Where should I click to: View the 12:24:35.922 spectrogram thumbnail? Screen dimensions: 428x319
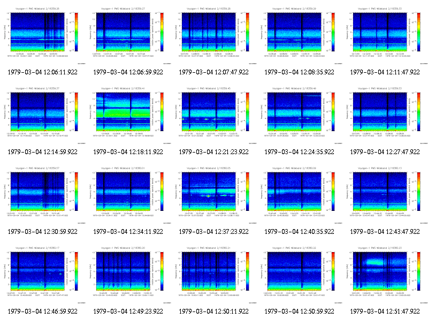[300, 116]
